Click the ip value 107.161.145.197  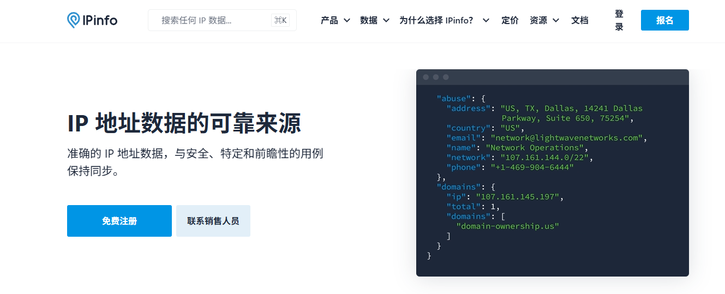pyautogui.click(x=517, y=197)
